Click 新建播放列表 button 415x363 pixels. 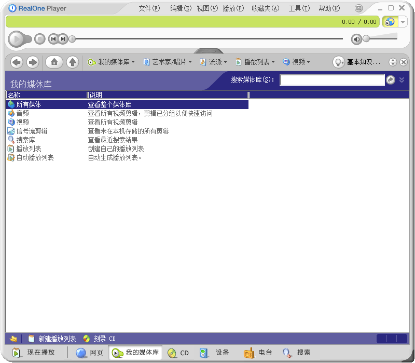52,339
